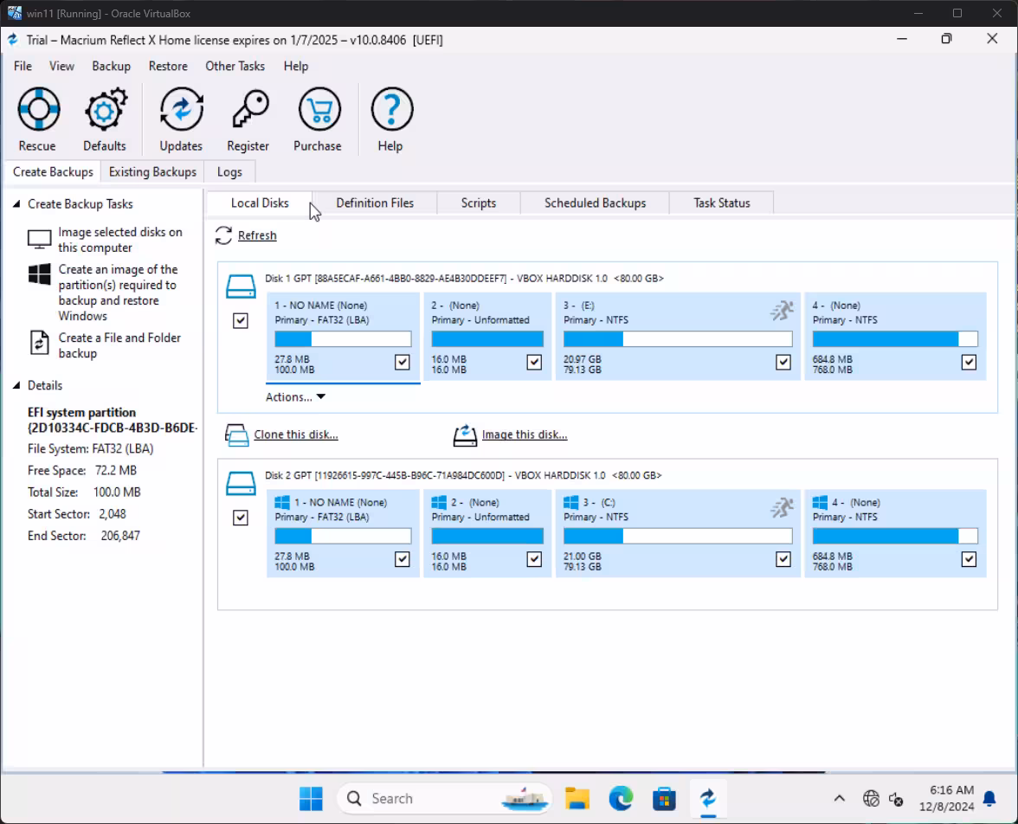Open File Explorer from the taskbar
Screen dimensions: 1018x824
pos(577,799)
